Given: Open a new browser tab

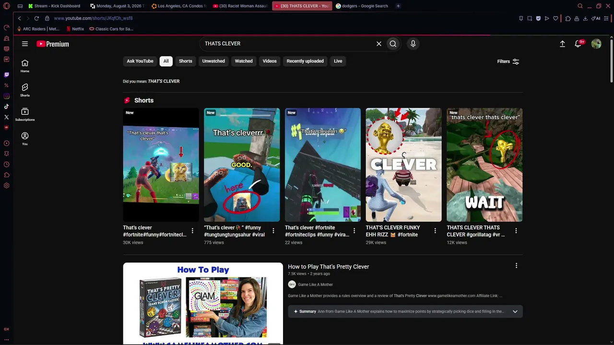Looking at the screenshot, I should 398,6.
